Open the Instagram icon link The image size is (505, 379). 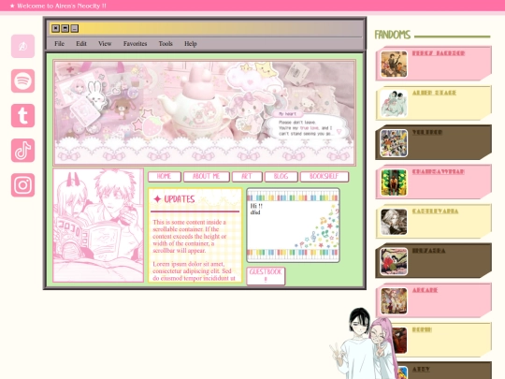[22, 185]
